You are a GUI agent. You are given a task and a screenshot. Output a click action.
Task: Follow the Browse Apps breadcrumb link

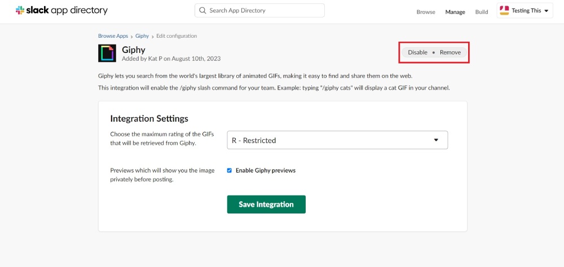click(x=113, y=36)
